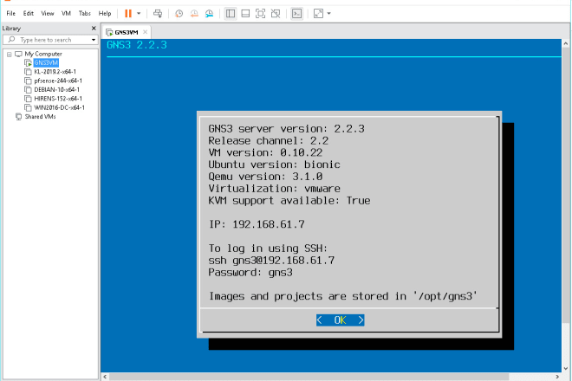Switch to Unity mode icon
Screen dimensions: 572x381
click(276, 14)
